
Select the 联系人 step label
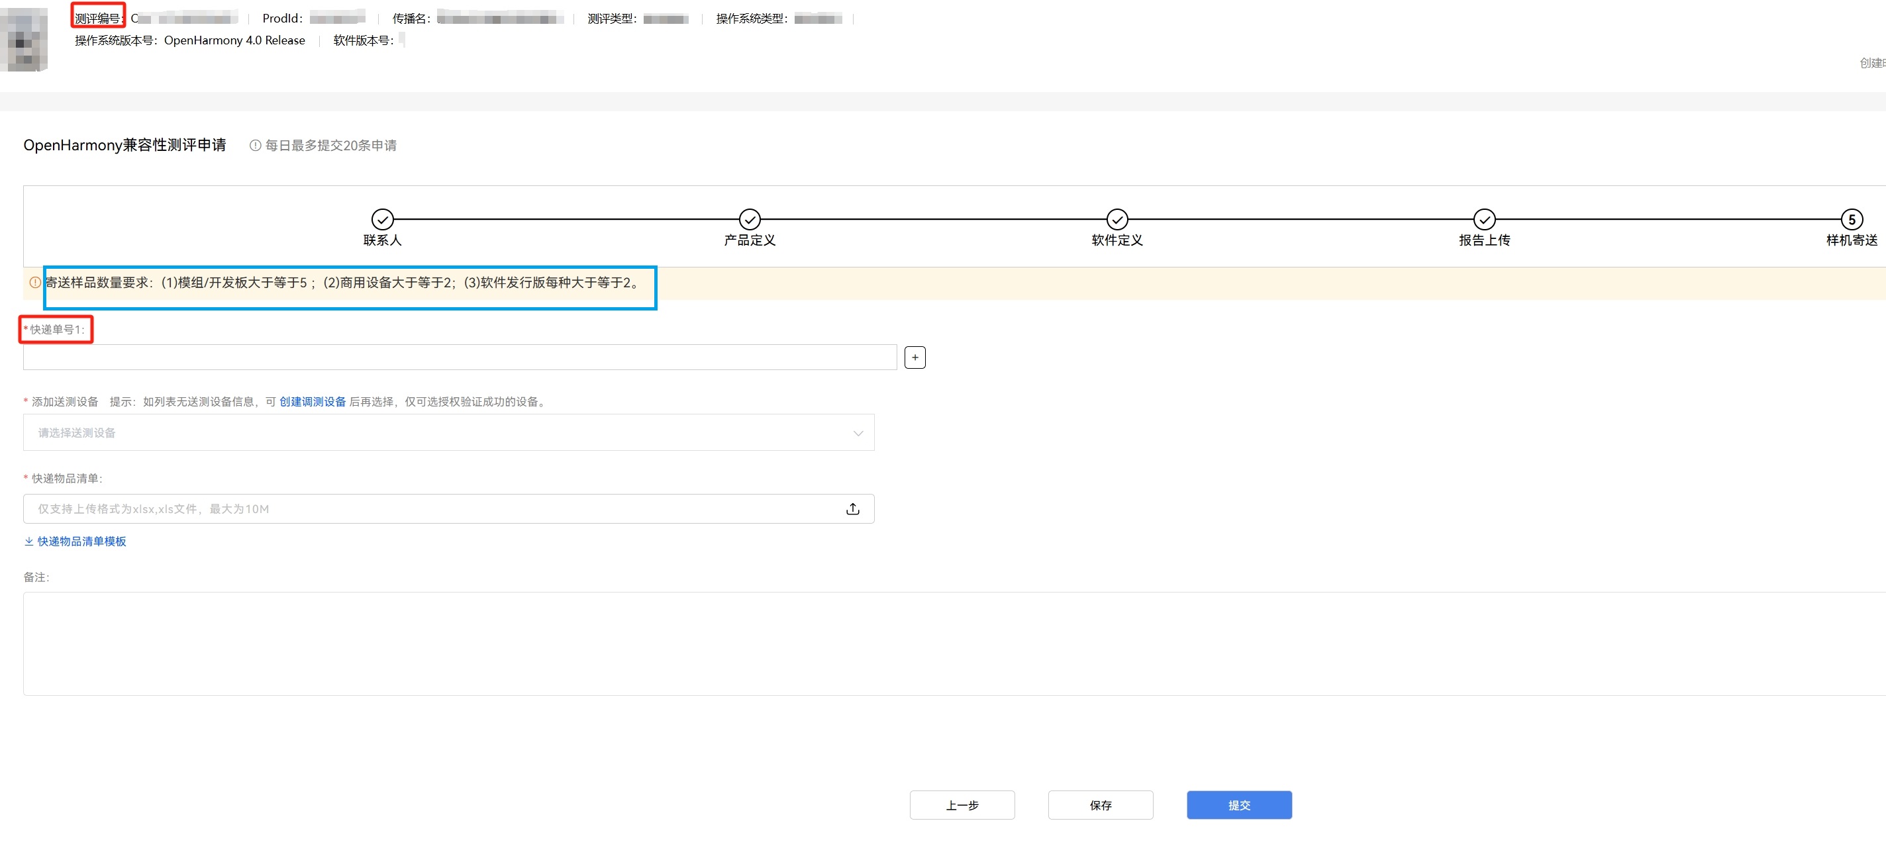382,240
